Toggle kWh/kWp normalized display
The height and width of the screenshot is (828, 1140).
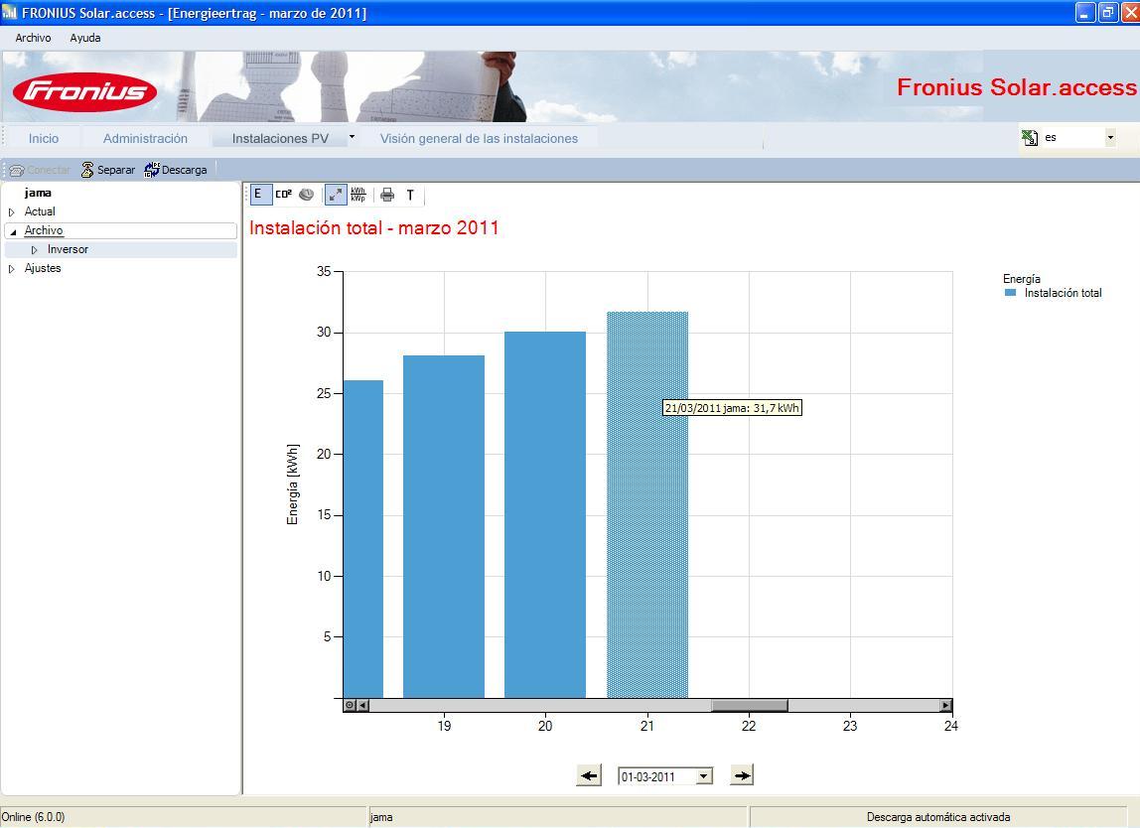tap(358, 195)
